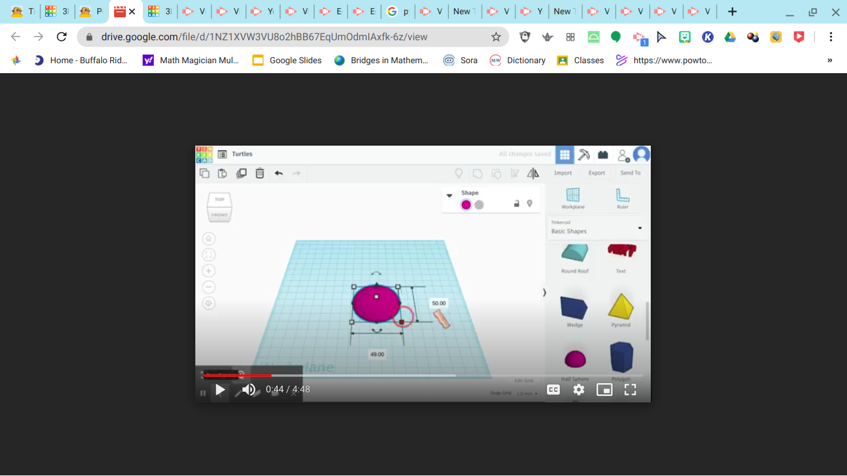Click the blue 3D design grid button
Viewport: 847px width, 476px height.
coord(564,155)
